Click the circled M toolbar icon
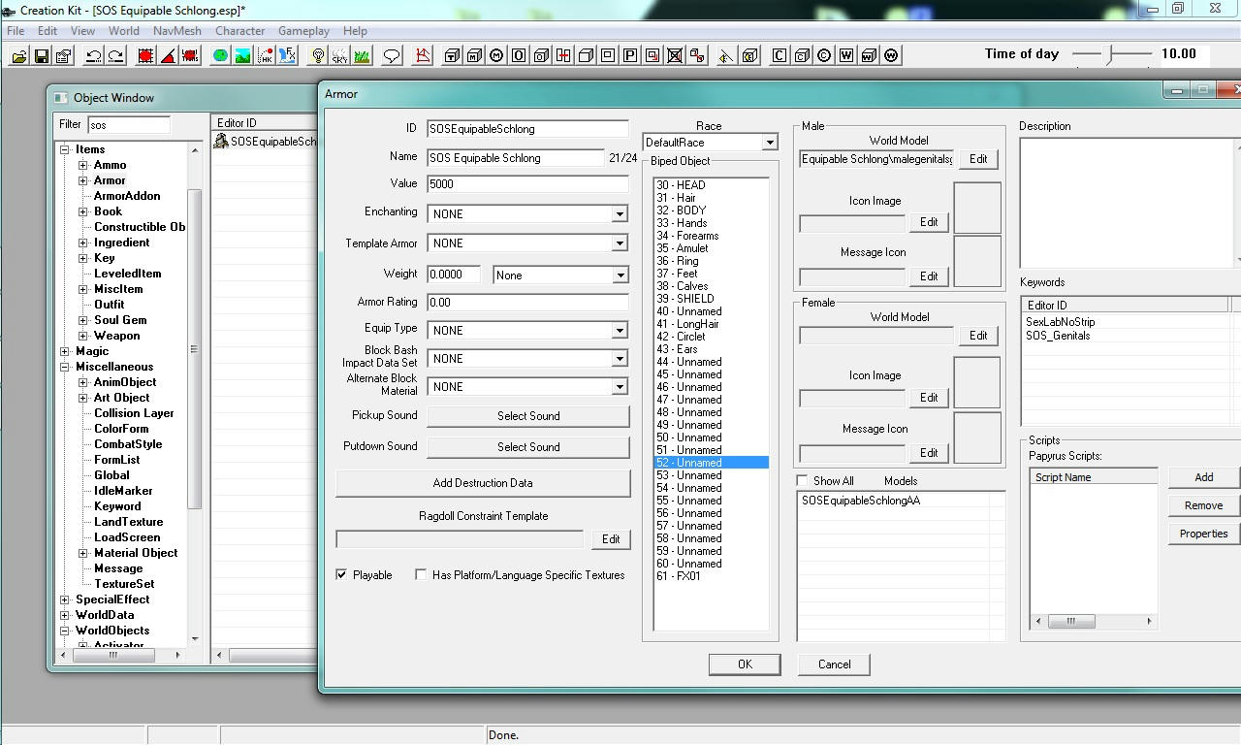This screenshot has width=1241, height=745. pos(496,55)
